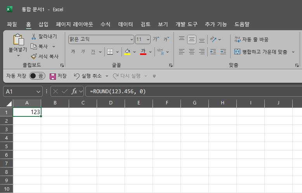Screen dimensions: 302x193
Task: Increase font size with 가^ icon
Action: tap(156, 39)
